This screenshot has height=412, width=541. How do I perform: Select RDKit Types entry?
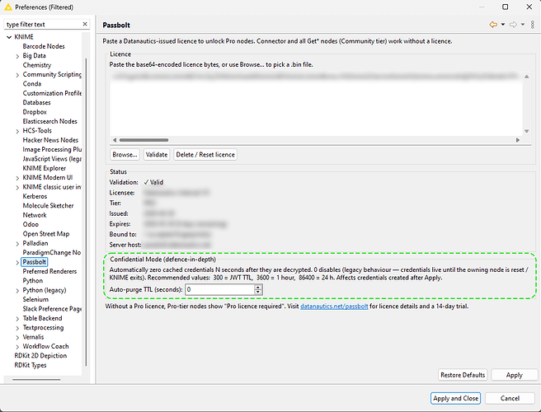(30, 365)
